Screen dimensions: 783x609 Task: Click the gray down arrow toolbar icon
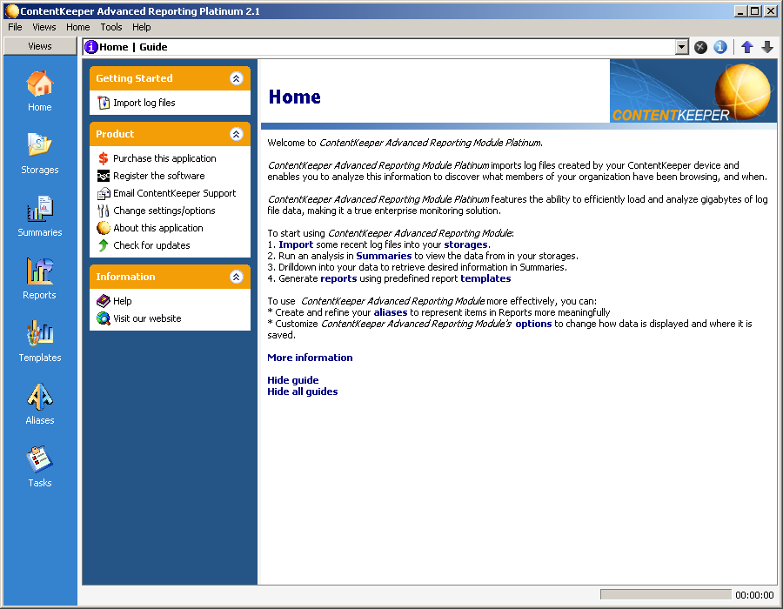point(767,47)
